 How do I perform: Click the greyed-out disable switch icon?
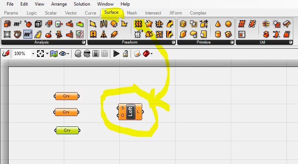pos(105,54)
